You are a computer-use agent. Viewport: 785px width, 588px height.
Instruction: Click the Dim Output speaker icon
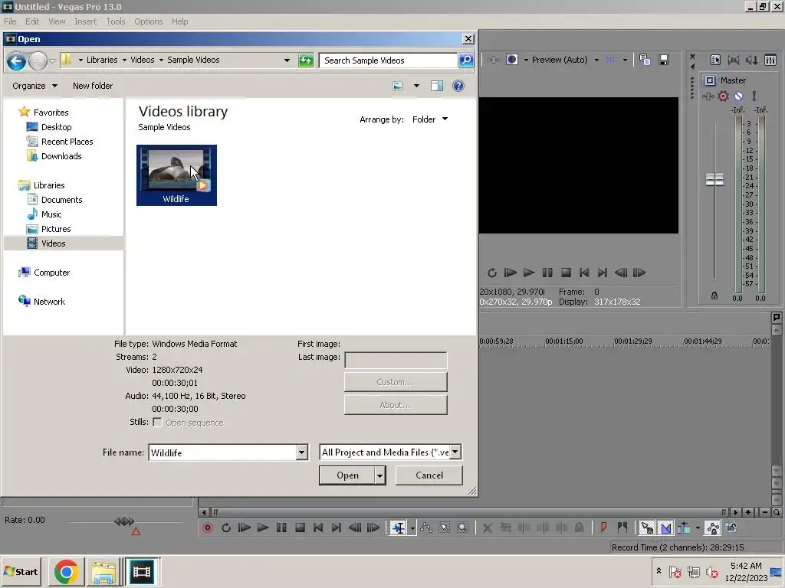(751, 60)
